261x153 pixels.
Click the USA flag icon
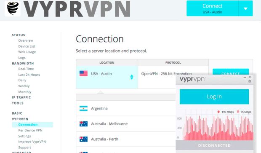point(83,73)
